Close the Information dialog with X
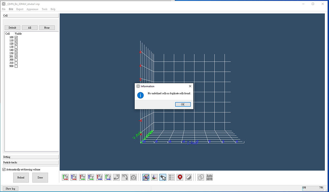Viewport: 329px width, 192px height. coord(190,86)
